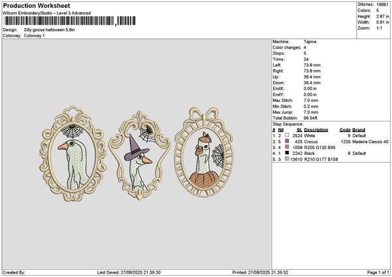Click the Down value 36.4 mm
This screenshot has height=277, width=392.
312,83
